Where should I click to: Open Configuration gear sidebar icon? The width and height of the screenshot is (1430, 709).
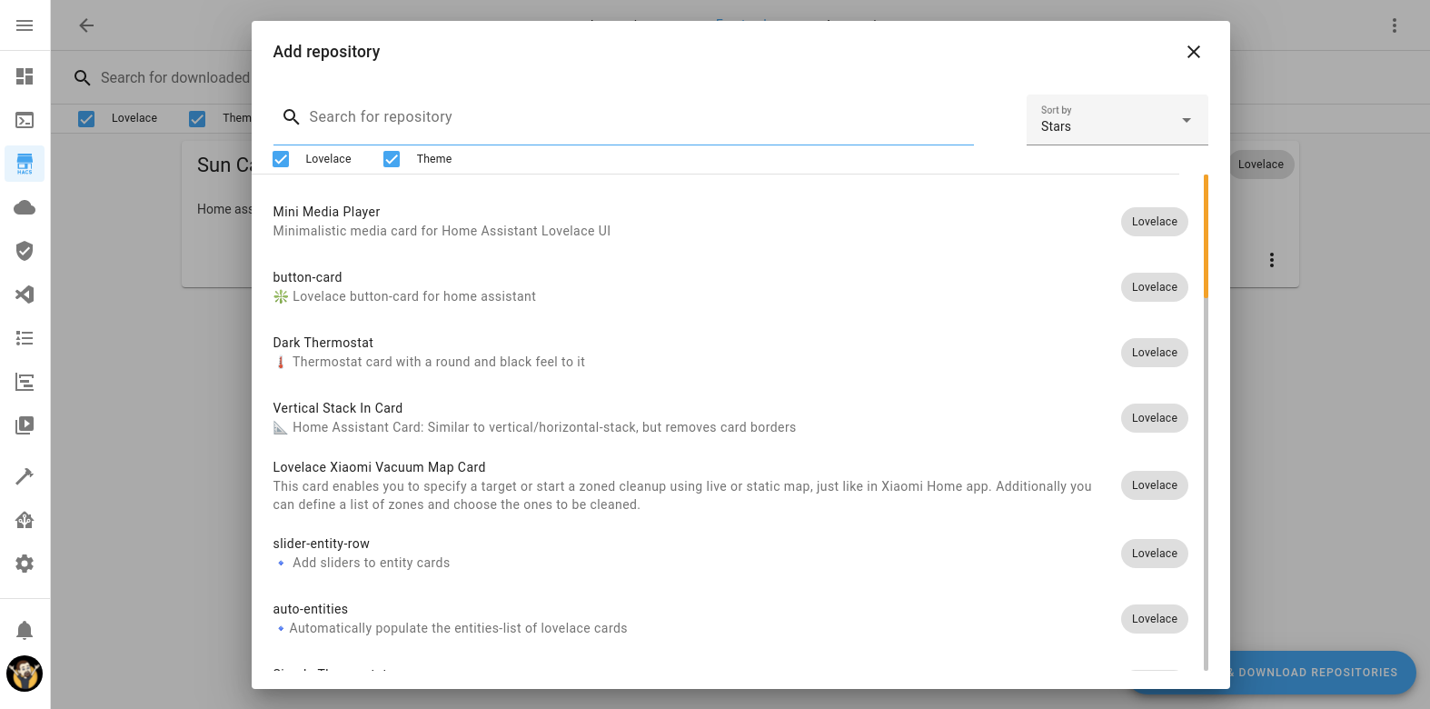pyautogui.click(x=25, y=564)
